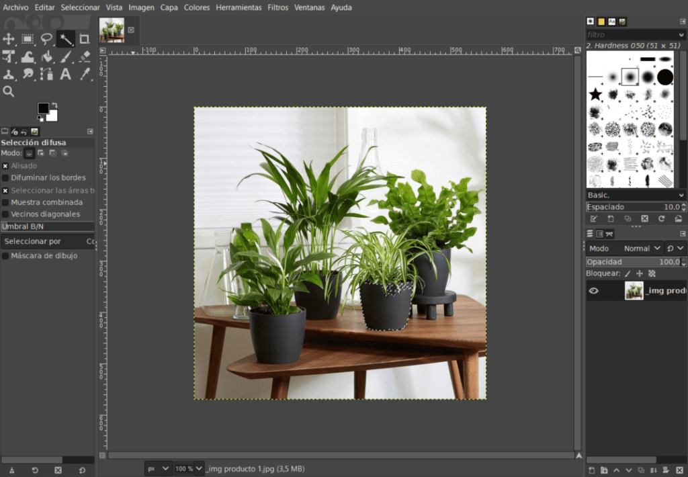The image size is (688, 477).
Task: Select the Paintbrush tool
Action: coord(65,56)
